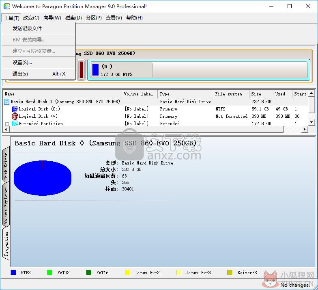Choose 发送记录文件 from the dropdown menu
Viewport: 318px width, 290px height.
[x=39, y=28]
